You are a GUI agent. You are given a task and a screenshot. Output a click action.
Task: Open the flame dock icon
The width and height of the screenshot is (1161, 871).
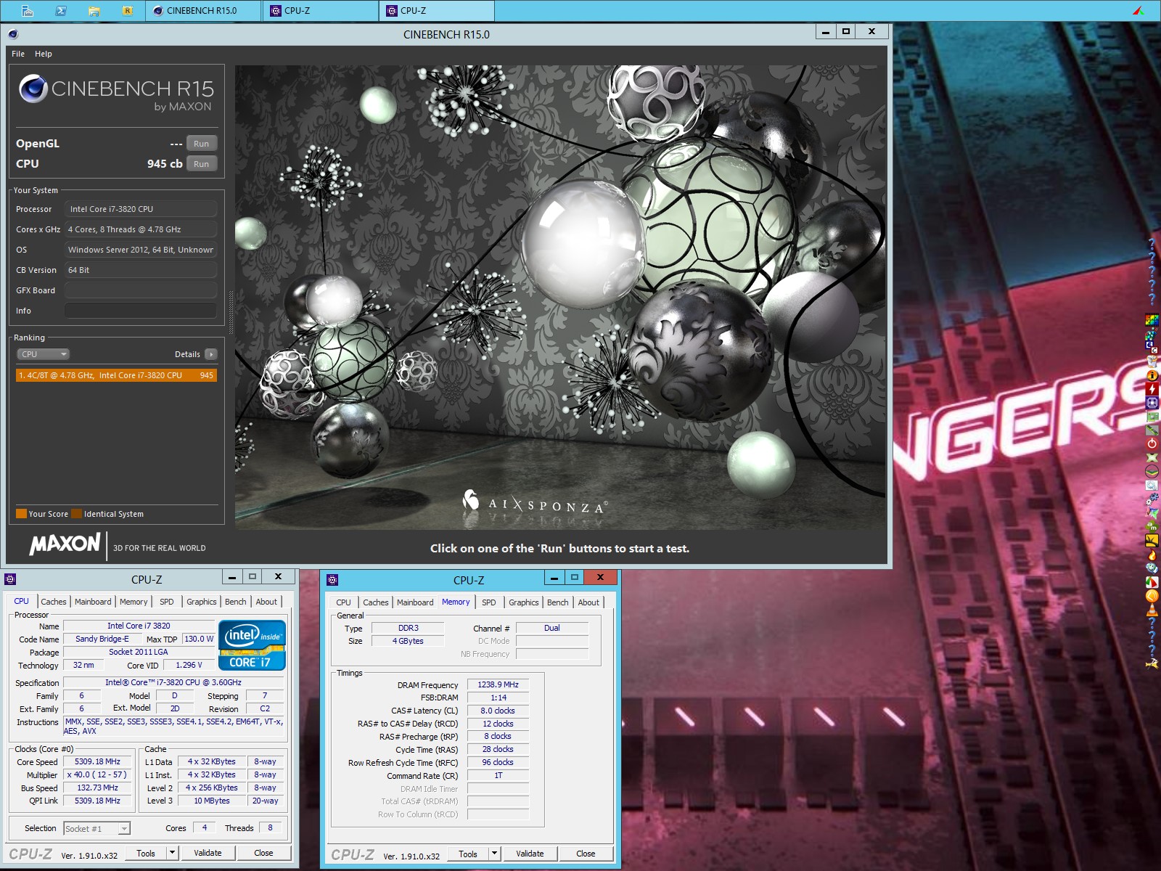pyautogui.click(x=1152, y=554)
